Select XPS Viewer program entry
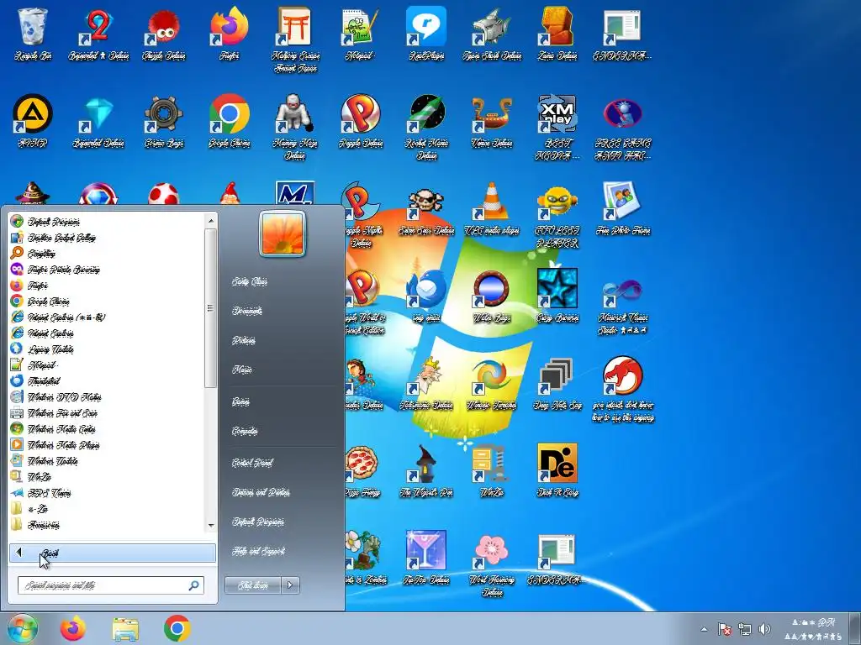The image size is (861, 645). (x=107, y=493)
